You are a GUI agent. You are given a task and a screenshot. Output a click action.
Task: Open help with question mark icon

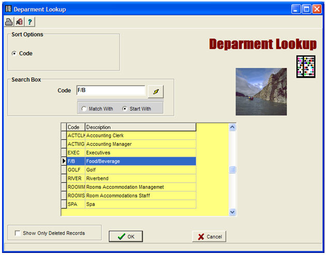(x=29, y=22)
